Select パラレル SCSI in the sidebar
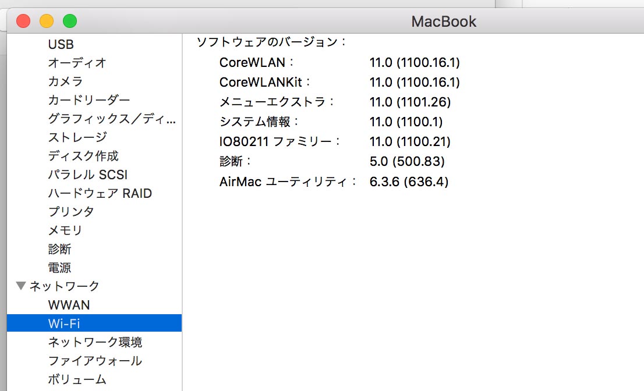Viewport: 644px width, 391px height. coord(88,175)
